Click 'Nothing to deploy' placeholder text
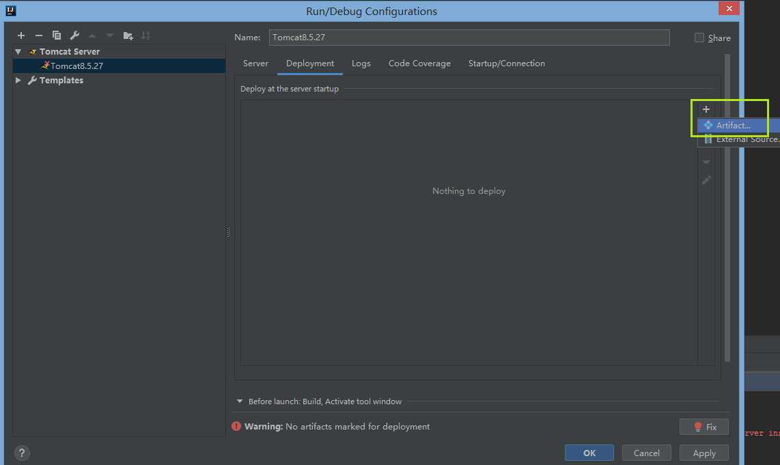Viewport: 780px width, 465px height. [469, 191]
